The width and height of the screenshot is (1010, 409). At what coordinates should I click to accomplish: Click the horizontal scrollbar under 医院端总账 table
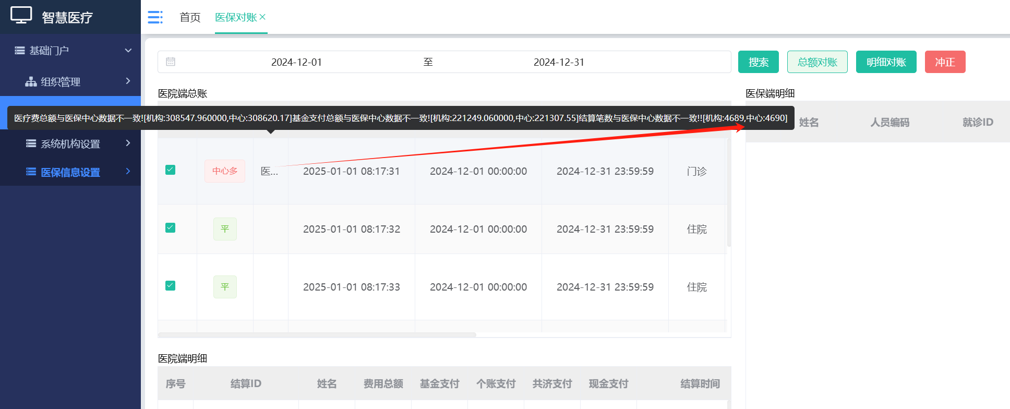point(317,335)
